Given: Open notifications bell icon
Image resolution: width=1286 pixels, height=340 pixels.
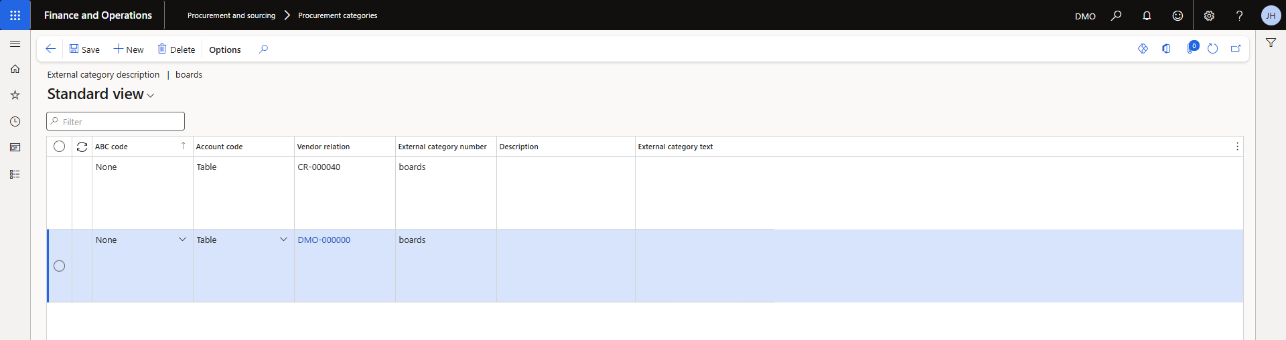Looking at the screenshot, I should [x=1147, y=15].
